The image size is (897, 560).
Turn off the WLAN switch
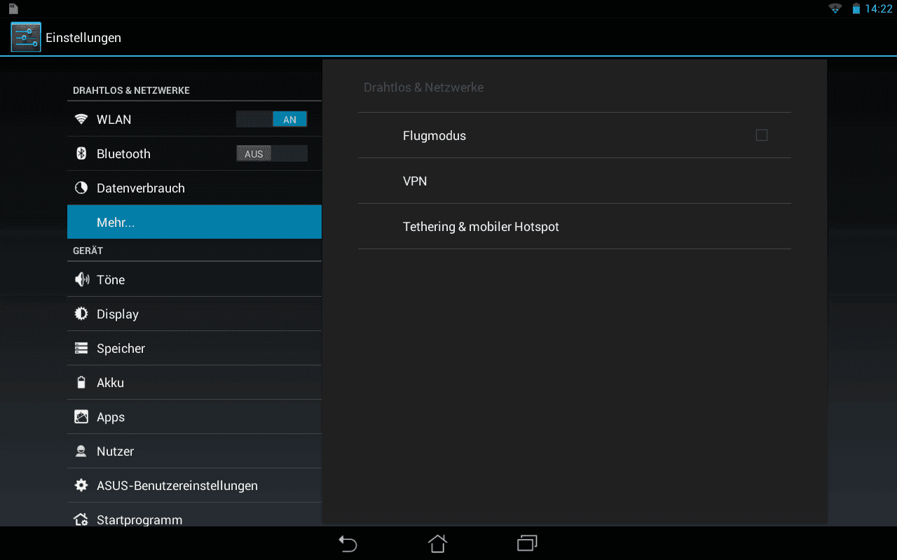click(x=272, y=119)
